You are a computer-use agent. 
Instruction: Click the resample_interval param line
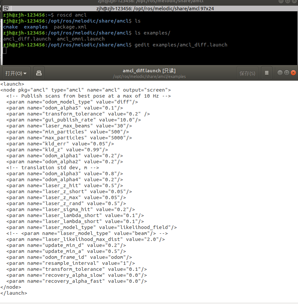(x=71, y=263)
